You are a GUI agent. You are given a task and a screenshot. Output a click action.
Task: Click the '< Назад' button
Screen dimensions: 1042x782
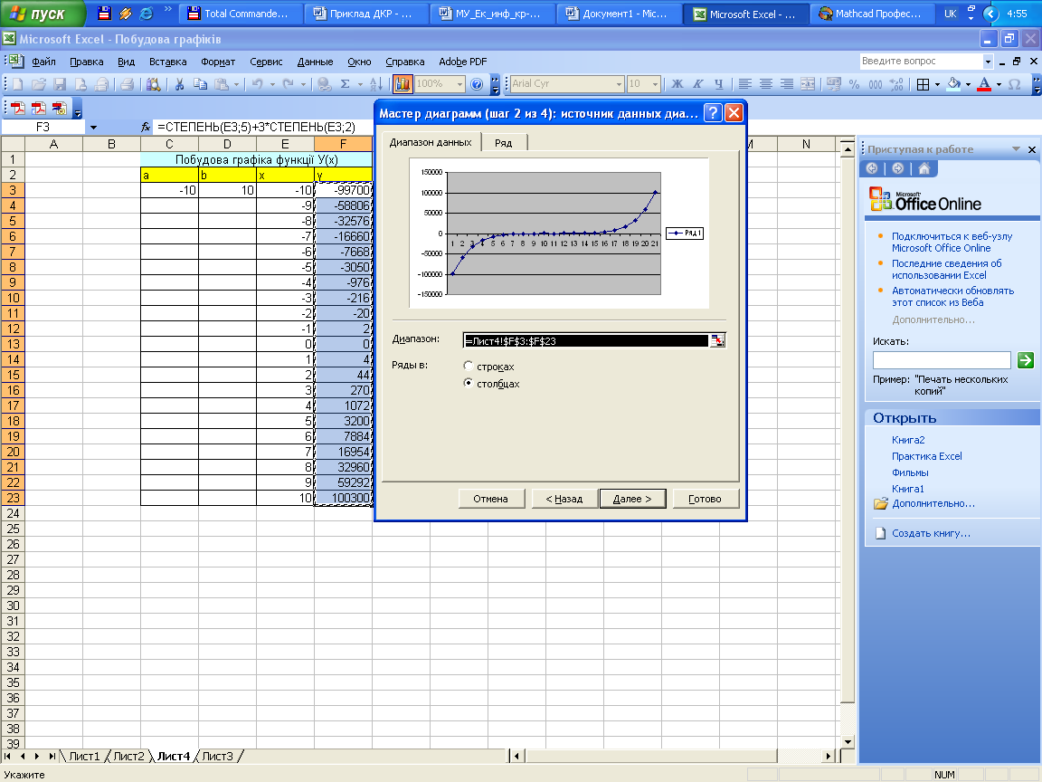click(564, 499)
